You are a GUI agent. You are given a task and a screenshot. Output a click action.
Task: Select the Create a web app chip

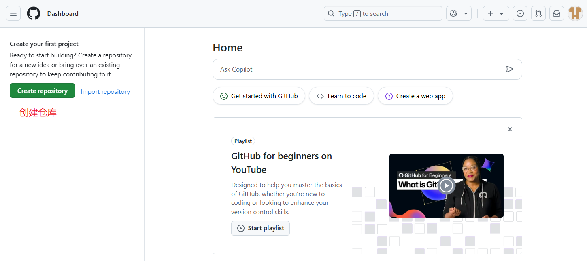point(415,96)
